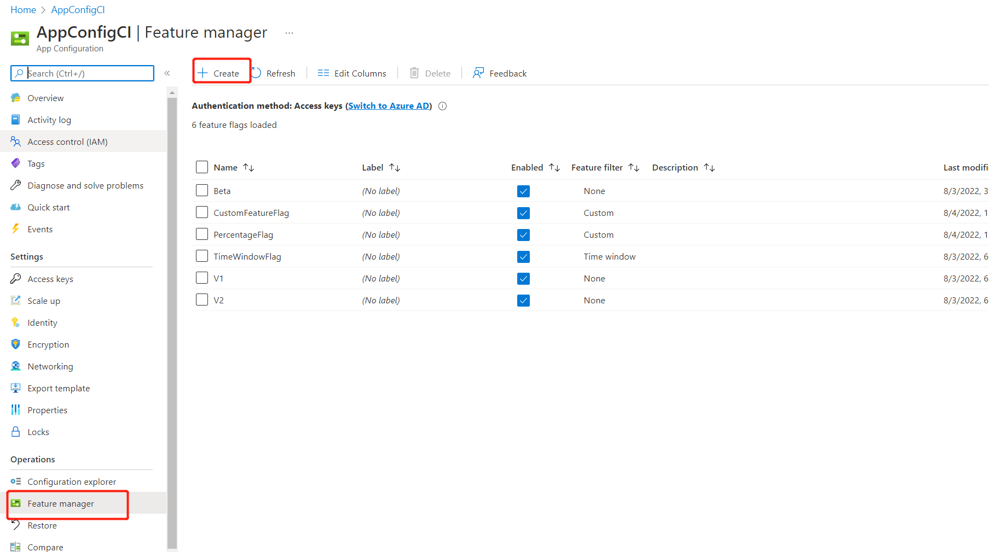This screenshot has height=552, width=989.
Task: Click the AppConfigCI breadcrumb link
Action: [78, 10]
